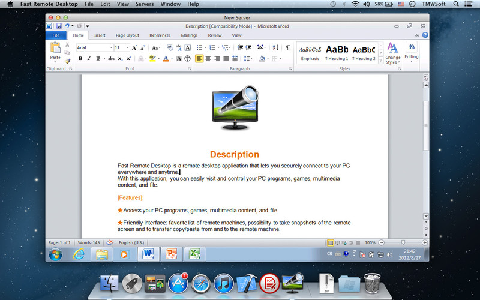Open the Window menu in Mac menu bar
Viewport: 480px width, 300px height.
point(170,4)
